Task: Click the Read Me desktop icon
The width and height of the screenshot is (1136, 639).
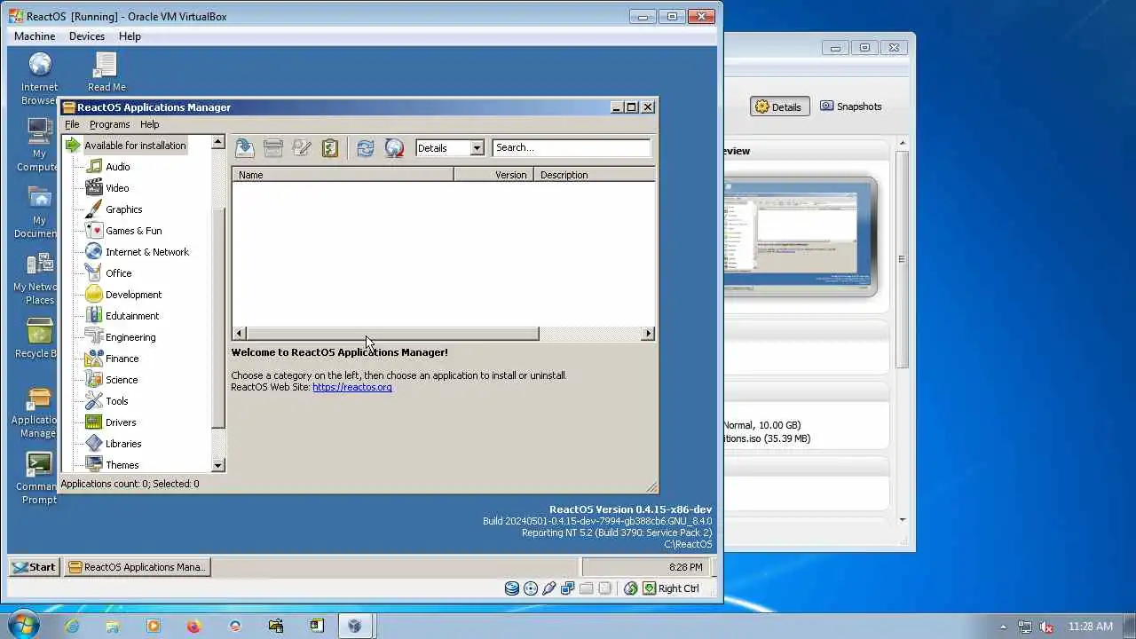Action: click(x=106, y=71)
